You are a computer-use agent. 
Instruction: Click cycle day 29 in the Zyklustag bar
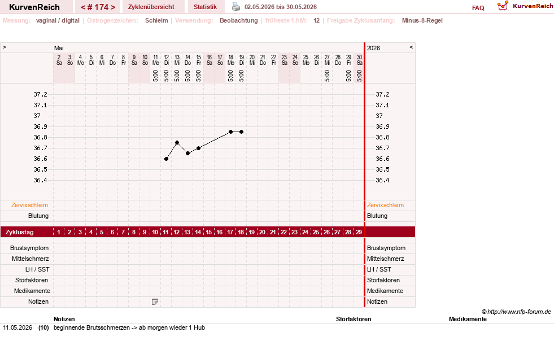point(359,232)
